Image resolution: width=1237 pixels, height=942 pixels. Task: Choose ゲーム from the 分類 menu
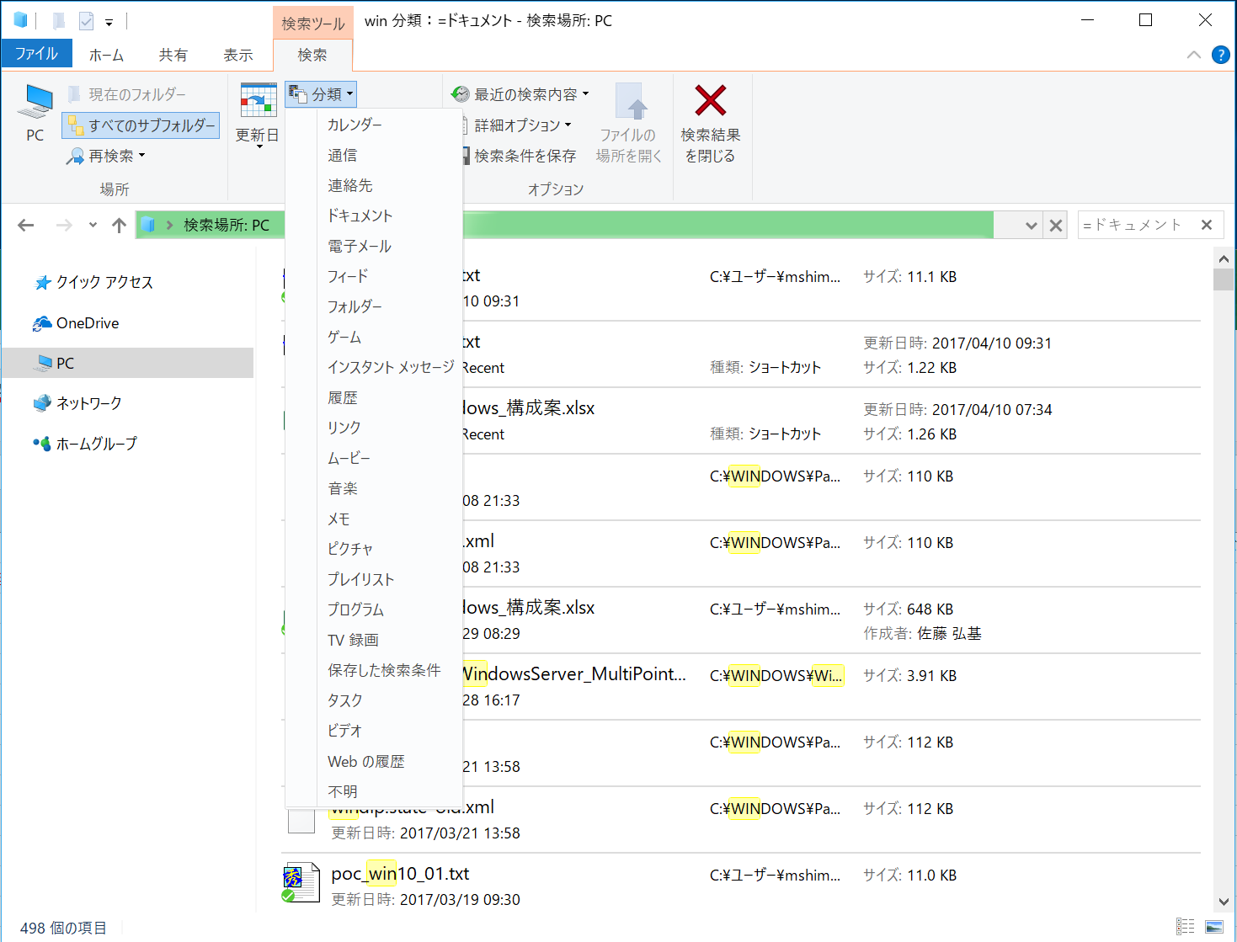pyautogui.click(x=374, y=337)
